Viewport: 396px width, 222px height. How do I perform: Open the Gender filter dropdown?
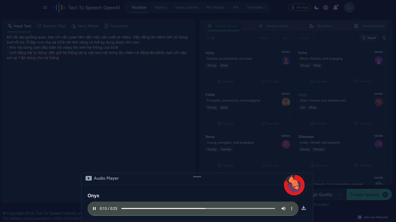point(267,38)
